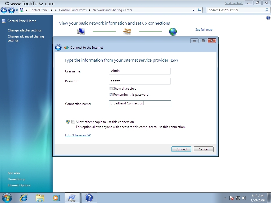Open Internet Explorer from the taskbar
The height and width of the screenshot is (203, 271).
(x=24, y=198)
